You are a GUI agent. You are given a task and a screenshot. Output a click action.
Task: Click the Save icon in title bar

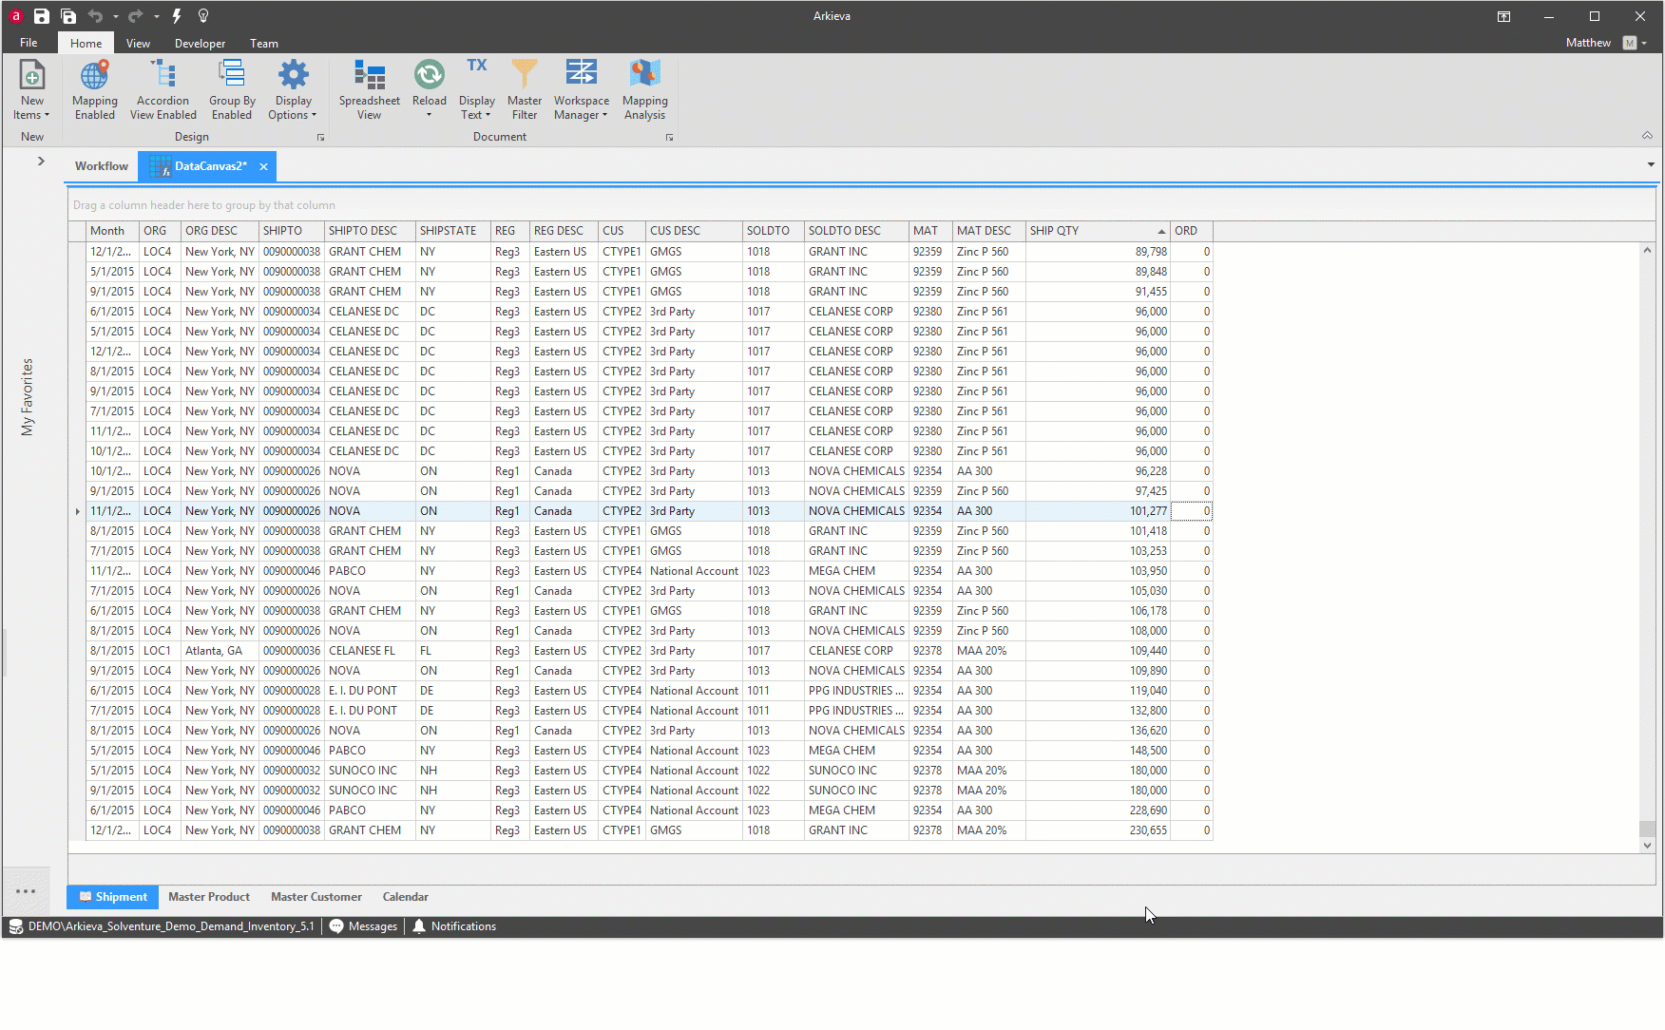click(41, 16)
